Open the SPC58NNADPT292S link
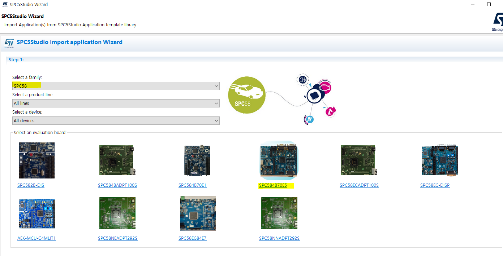503x256 pixels. tap(279, 238)
